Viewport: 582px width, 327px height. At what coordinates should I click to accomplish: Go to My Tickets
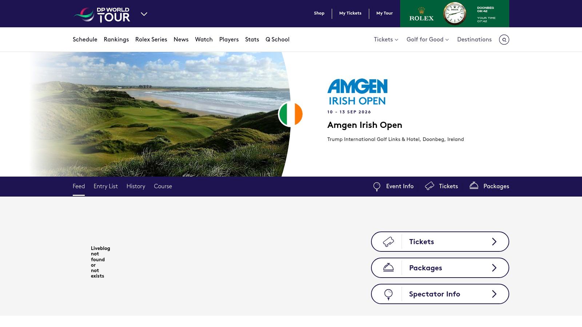click(x=350, y=13)
